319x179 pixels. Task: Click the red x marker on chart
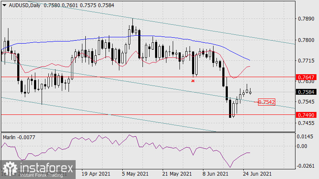tap(193, 80)
